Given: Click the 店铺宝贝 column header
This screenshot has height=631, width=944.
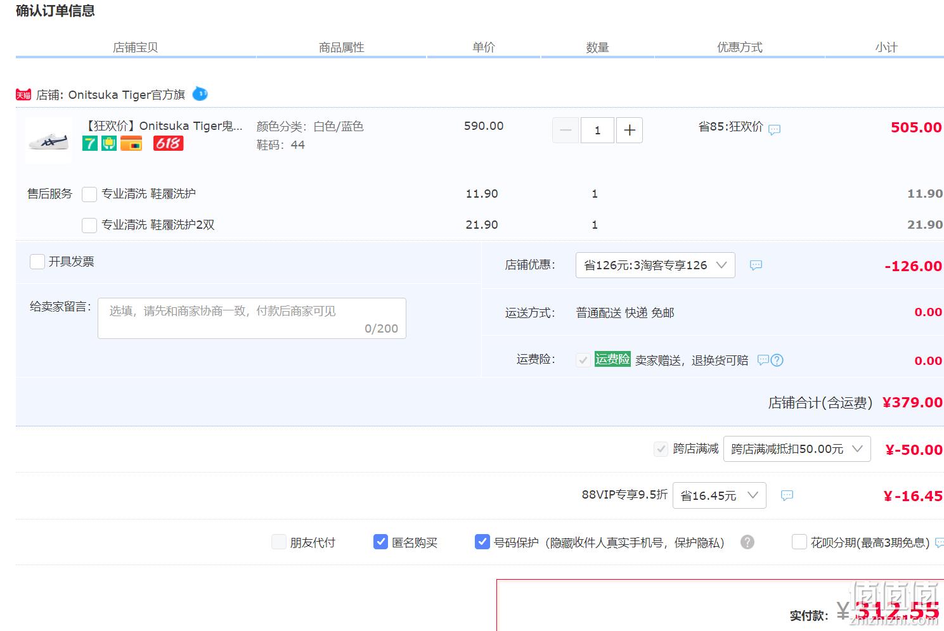Looking at the screenshot, I should (136, 48).
